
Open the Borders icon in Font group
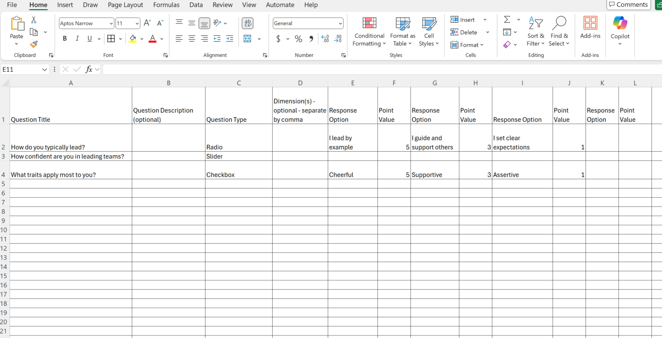click(x=111, y=39)
